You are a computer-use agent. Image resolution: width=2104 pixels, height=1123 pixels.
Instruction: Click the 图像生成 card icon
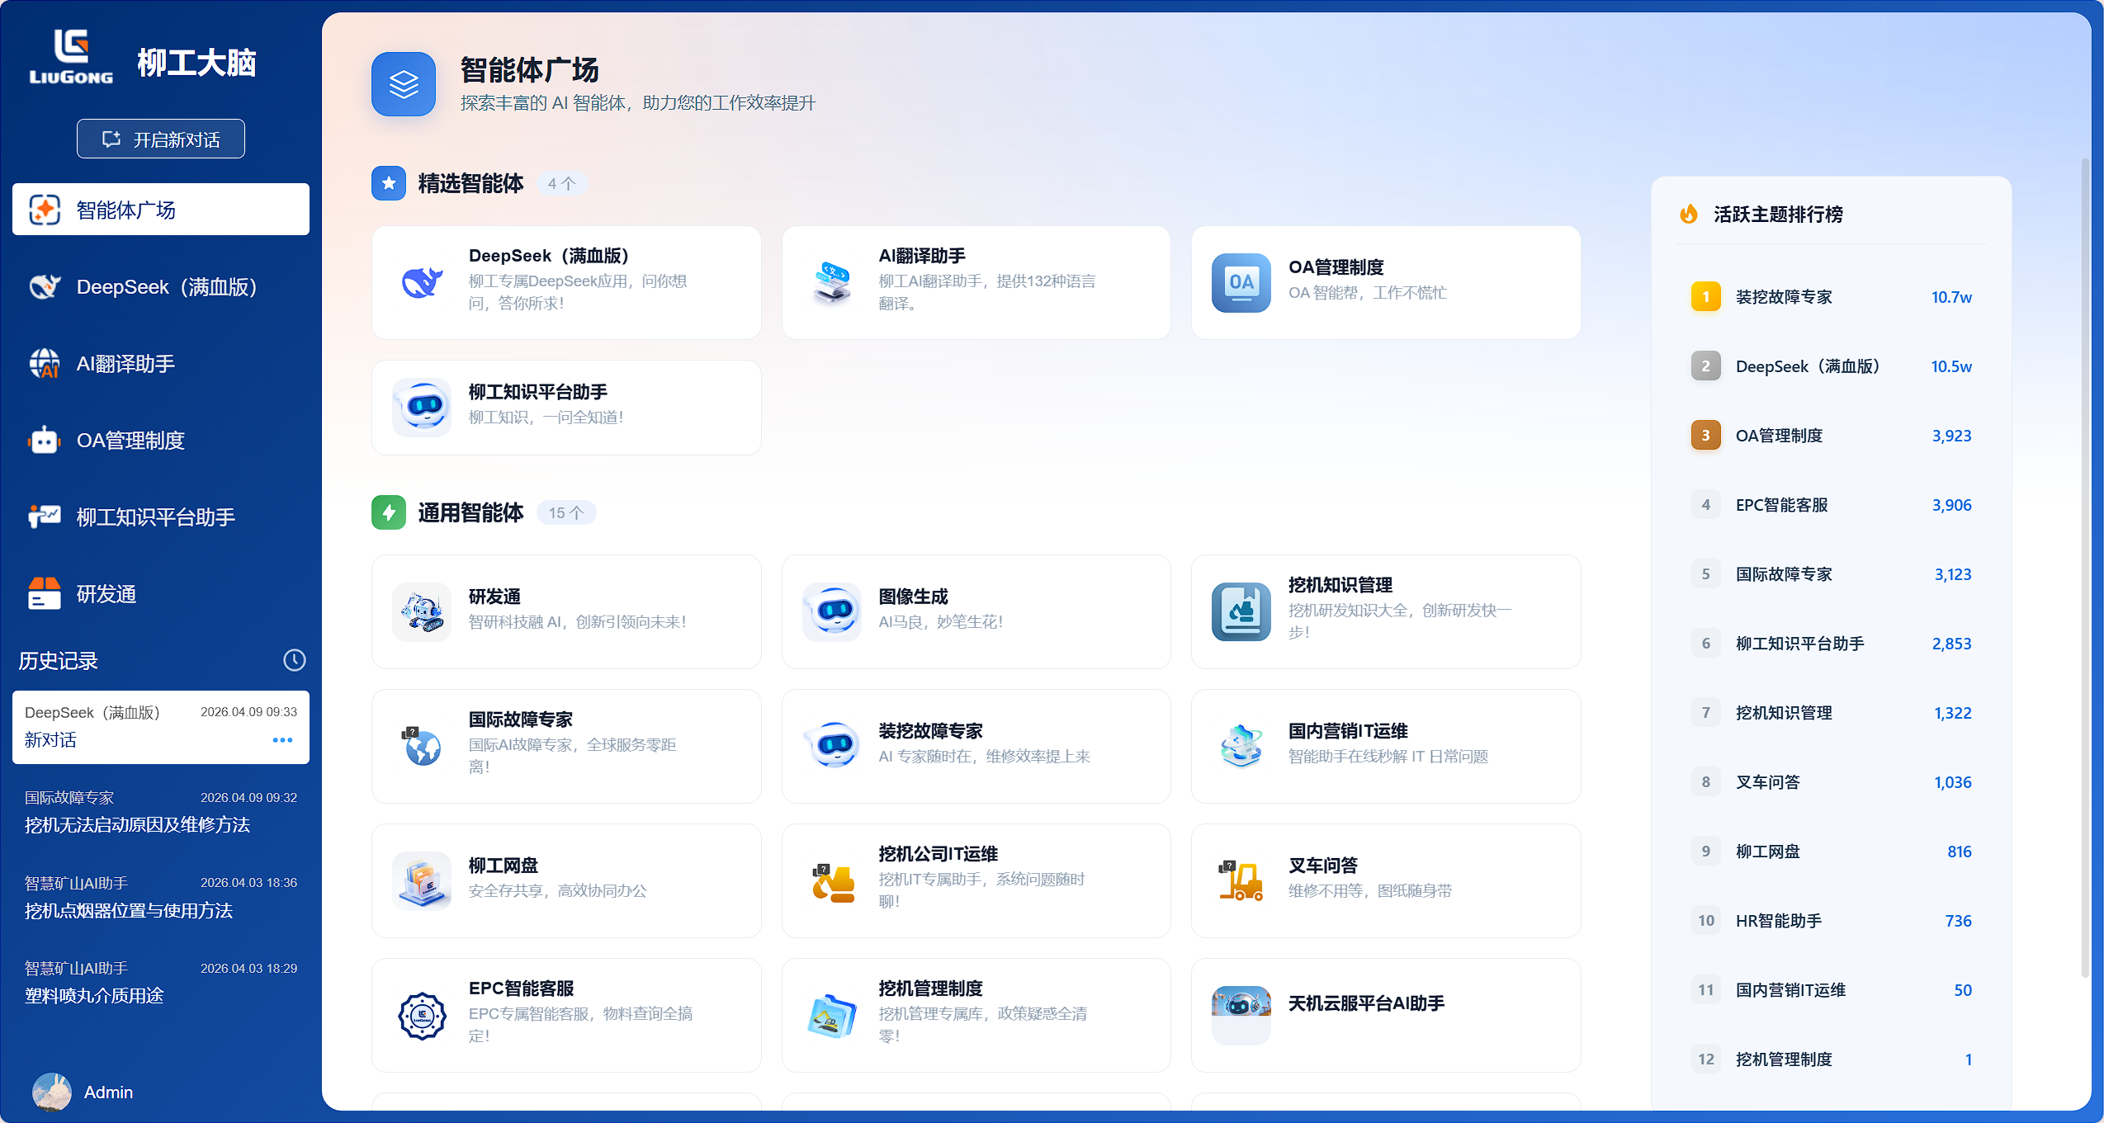[832, 611]
